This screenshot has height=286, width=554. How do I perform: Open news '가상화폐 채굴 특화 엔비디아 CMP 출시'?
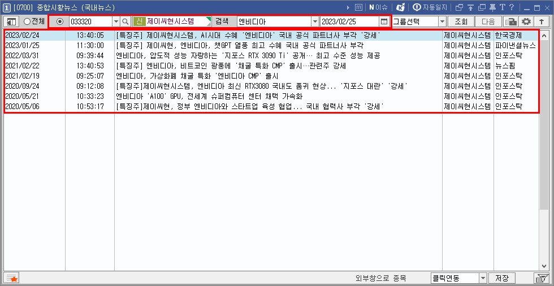tap(197, 76)
